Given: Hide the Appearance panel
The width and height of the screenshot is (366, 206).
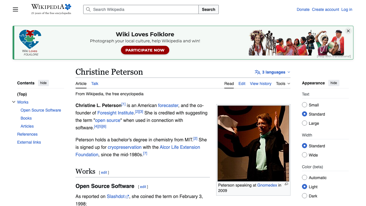Looking at the screenshot, I should click(x=334, y=83).
